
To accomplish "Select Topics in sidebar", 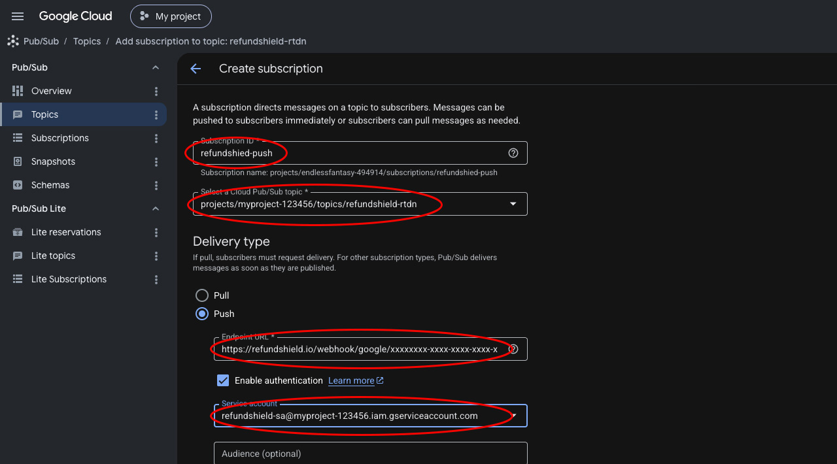I will pyautogui.click(x=45, y=114).
